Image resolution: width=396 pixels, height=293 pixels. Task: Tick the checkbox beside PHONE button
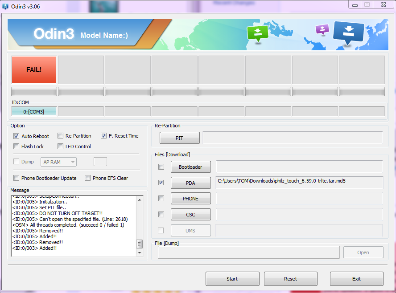coord(161,199)
